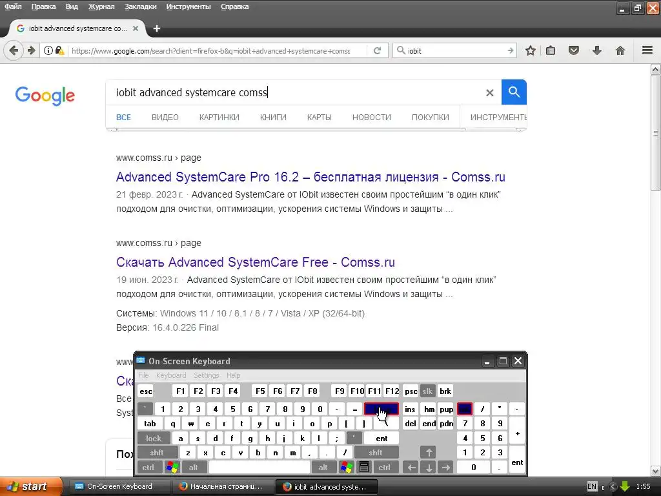661x496 pixels.
Task: Toggle the highlighted num lock key
Action: tap(465, 409)
